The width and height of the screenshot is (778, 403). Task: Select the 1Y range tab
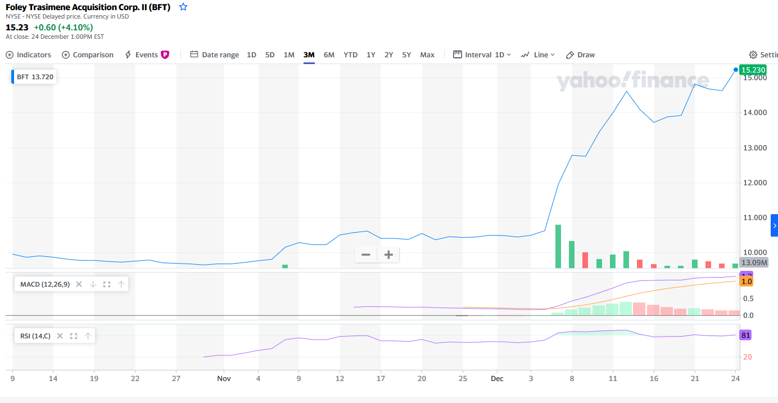370,55
